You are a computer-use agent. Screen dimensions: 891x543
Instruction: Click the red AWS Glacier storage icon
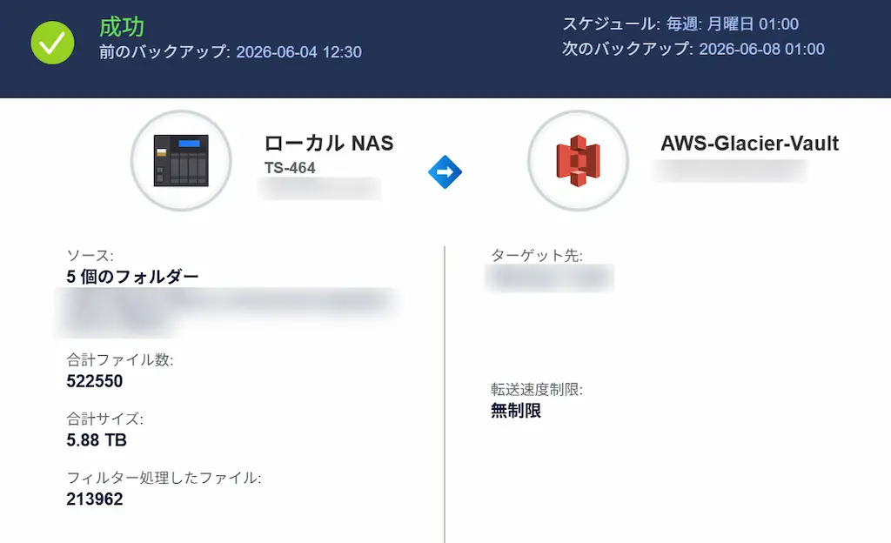(578, 161)
